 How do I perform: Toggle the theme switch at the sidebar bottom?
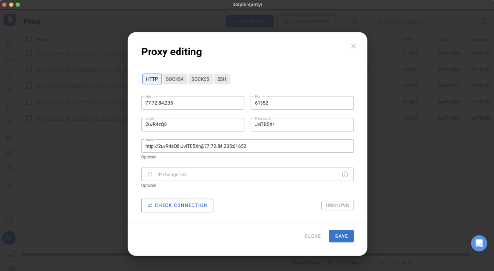click(x=9, y=268)
